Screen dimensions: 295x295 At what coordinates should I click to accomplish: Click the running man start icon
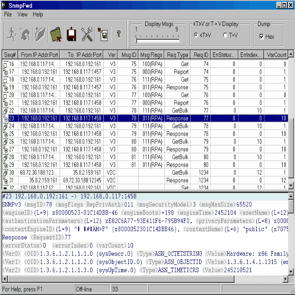pos(11,34)
